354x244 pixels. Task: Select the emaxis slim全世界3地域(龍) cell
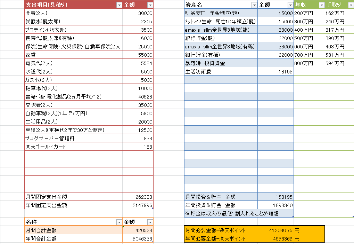pos(221,30)
